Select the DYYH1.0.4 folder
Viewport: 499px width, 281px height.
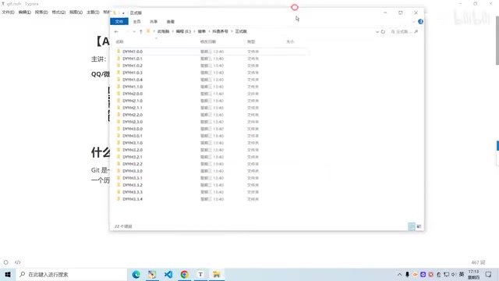(x=133, y=80)
